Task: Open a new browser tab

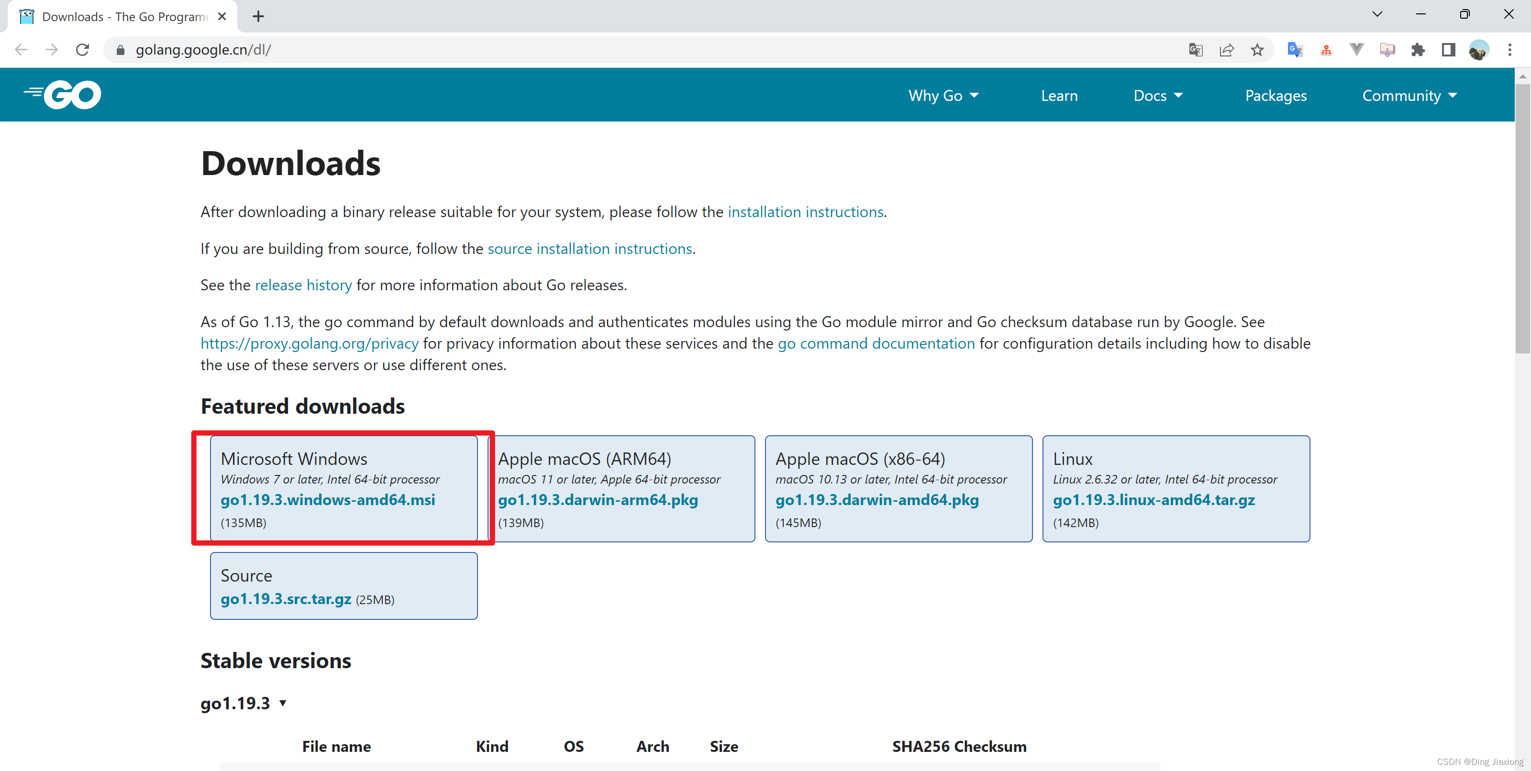Action: tap(258, 17)
